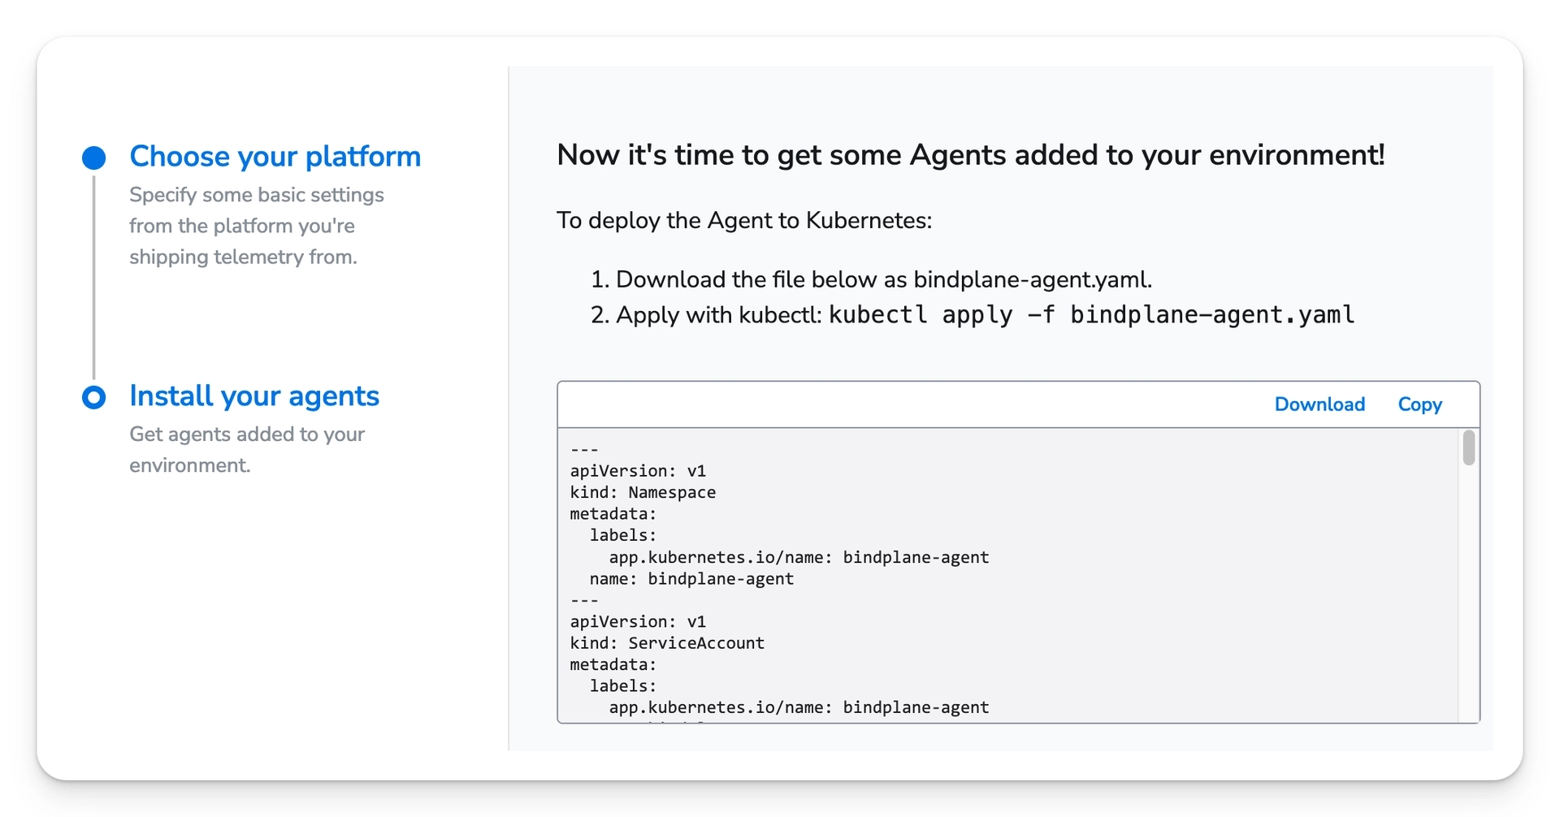
Task: Click the Now it's time heading
Action: pos(970,154)
